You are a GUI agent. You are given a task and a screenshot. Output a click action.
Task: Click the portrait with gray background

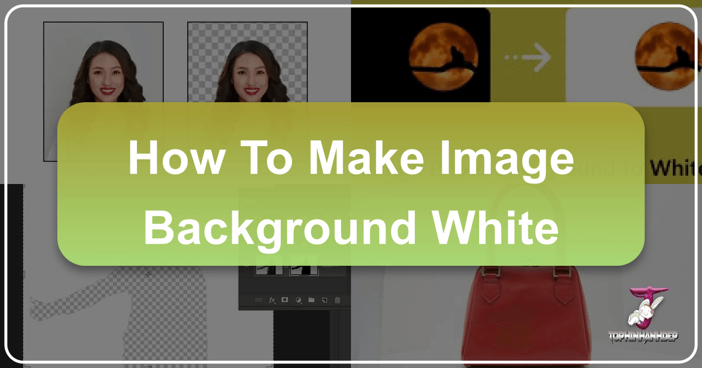point(103,64)
